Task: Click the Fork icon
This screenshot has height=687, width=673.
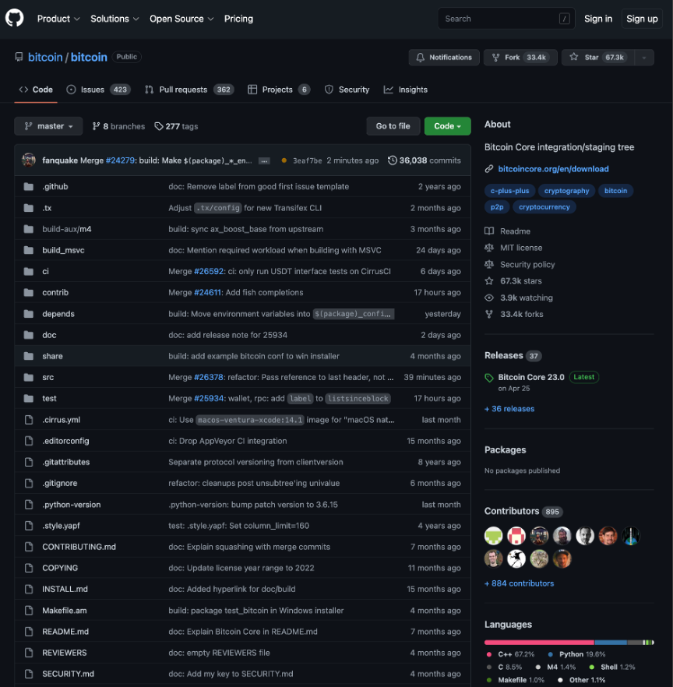Action: coord(495,58)
